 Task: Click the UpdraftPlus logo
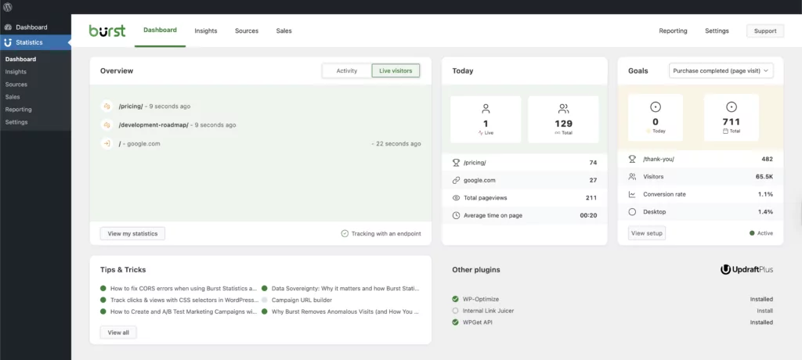tap(746, 269)
